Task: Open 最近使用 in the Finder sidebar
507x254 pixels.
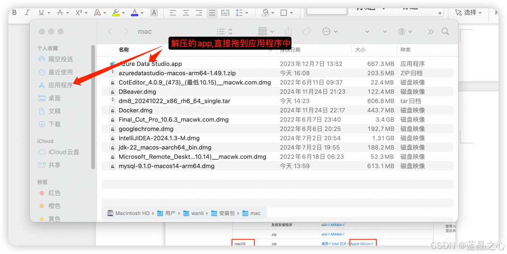Action: point(55,72)
